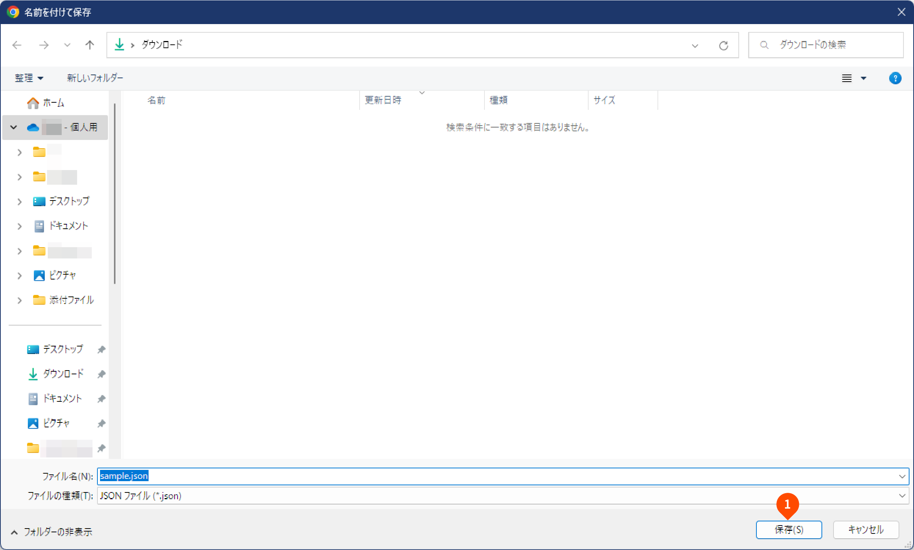Open recent locations chevron

click(x=67, y=45)
